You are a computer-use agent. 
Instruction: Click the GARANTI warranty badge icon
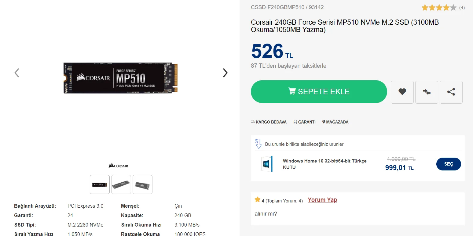(295, 122)
